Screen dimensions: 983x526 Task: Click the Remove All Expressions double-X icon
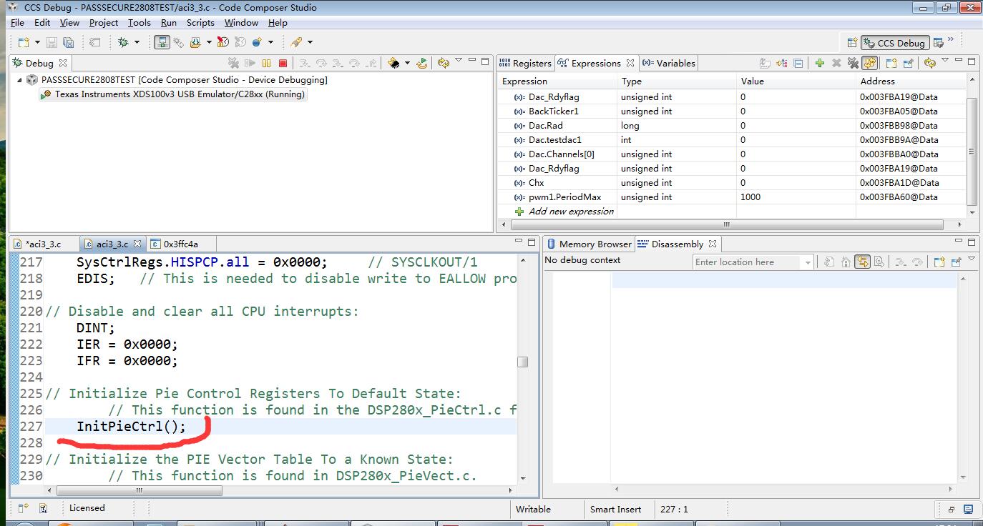point(853,64)
